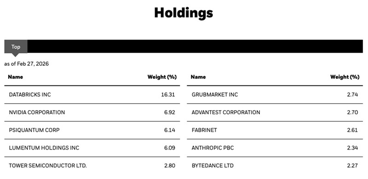This screenshot has height=179, width=368.
Task: Click the left table Weight (%) header
Action: click(162, 77)
